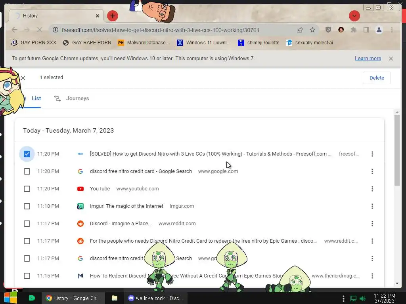Open the Extensions puzzle piece menu
This screenshot has width=406, height=304.
353,30
